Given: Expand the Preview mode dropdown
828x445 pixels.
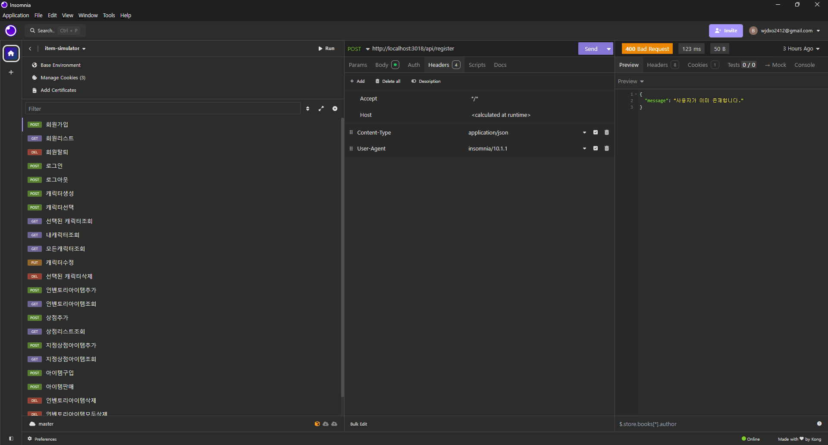Looking at the screenshot, I should (x=630, y=81).
